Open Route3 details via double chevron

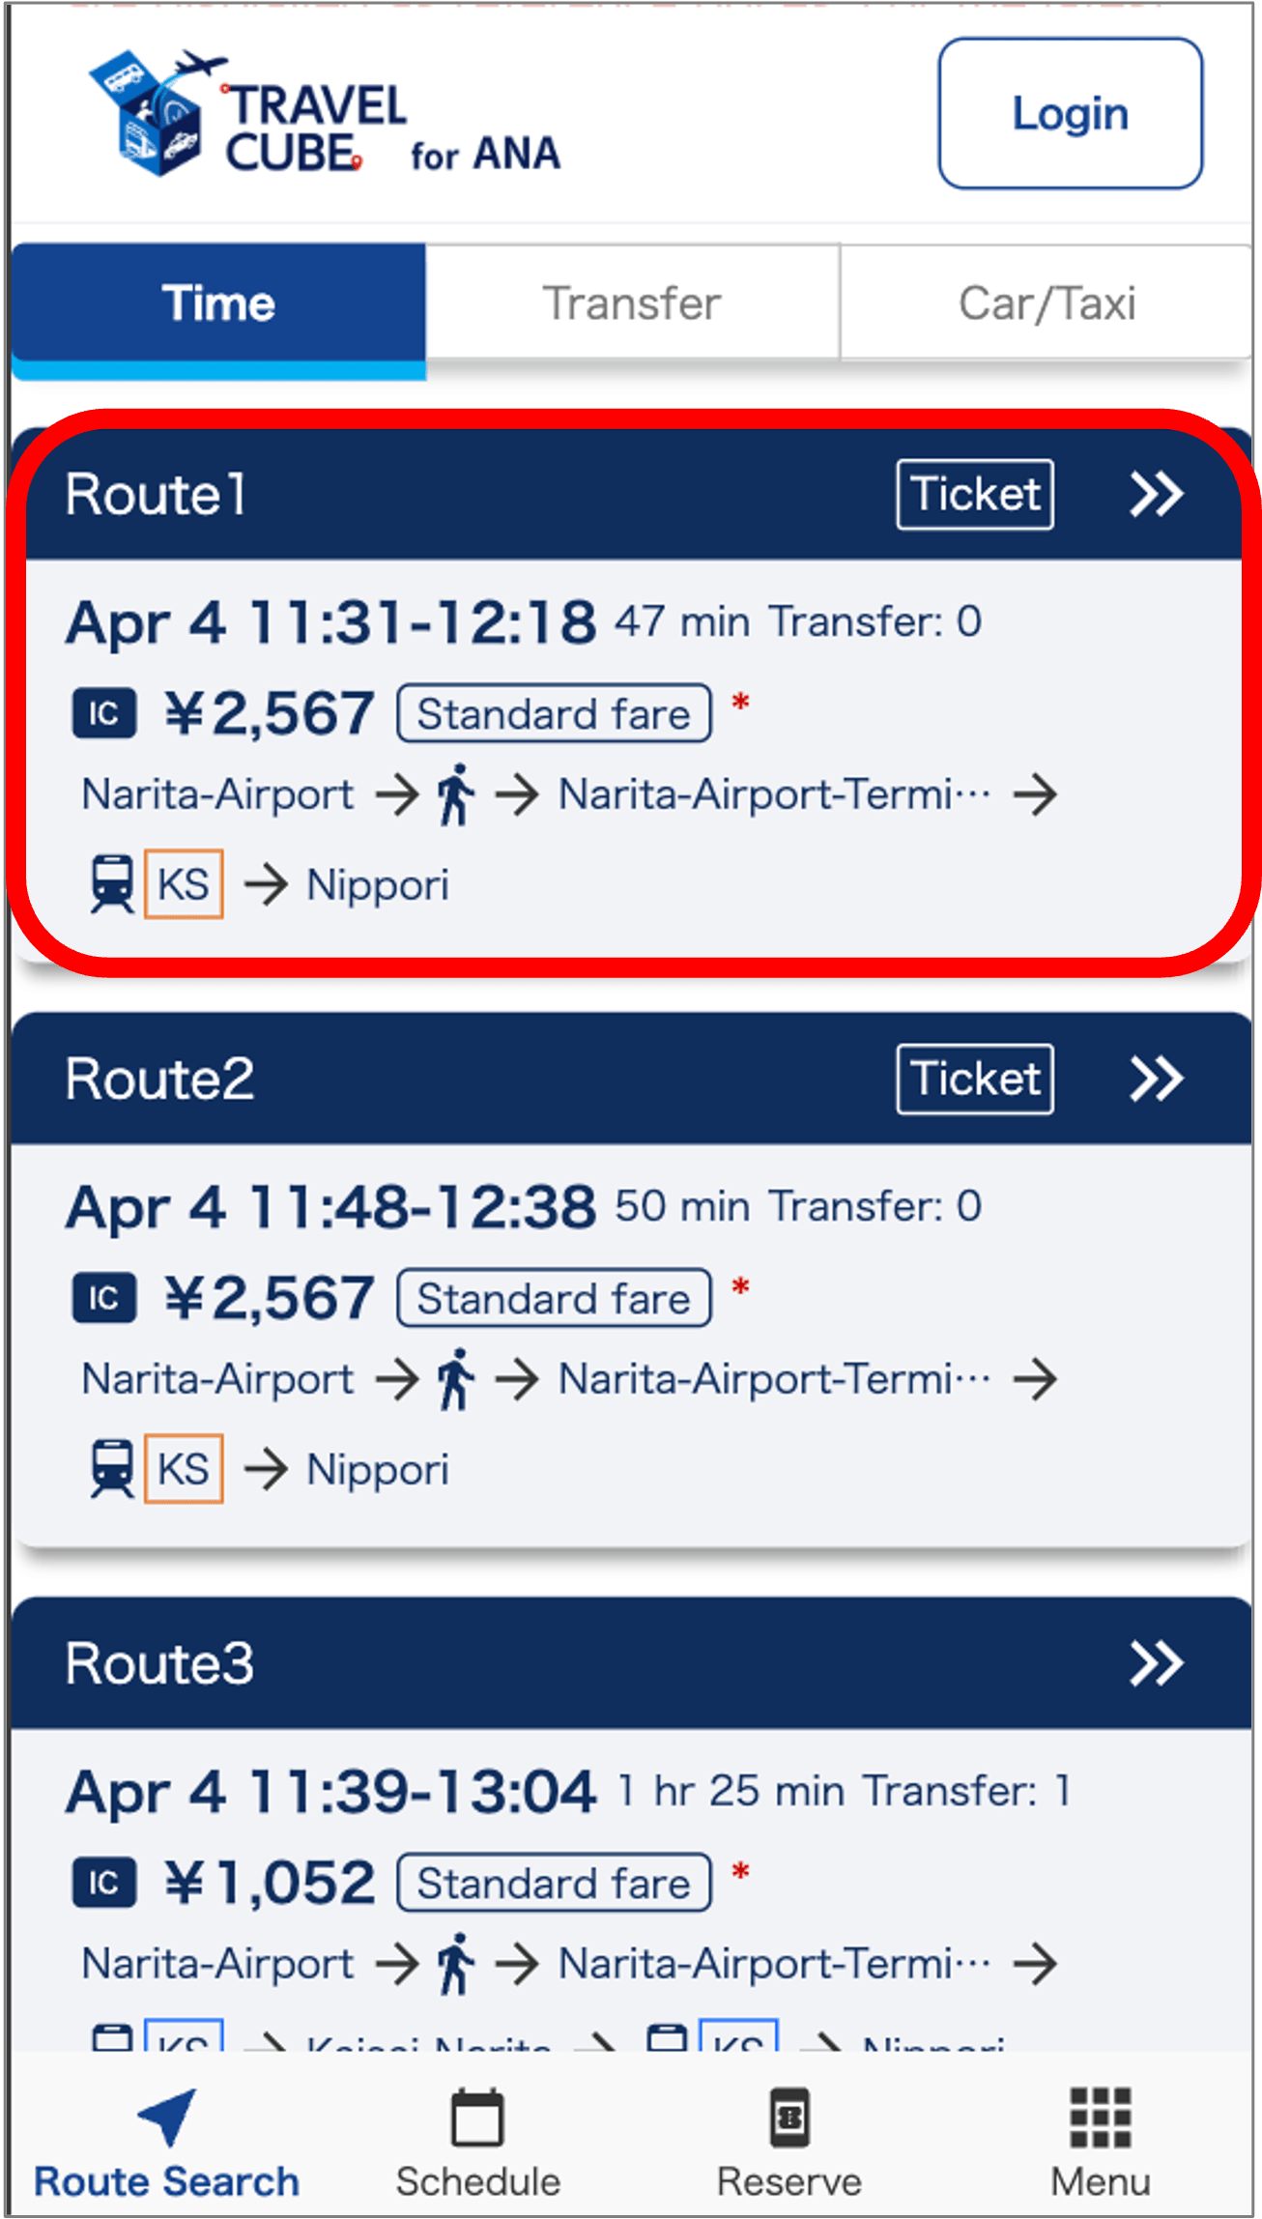[x=1156, y=1663]
